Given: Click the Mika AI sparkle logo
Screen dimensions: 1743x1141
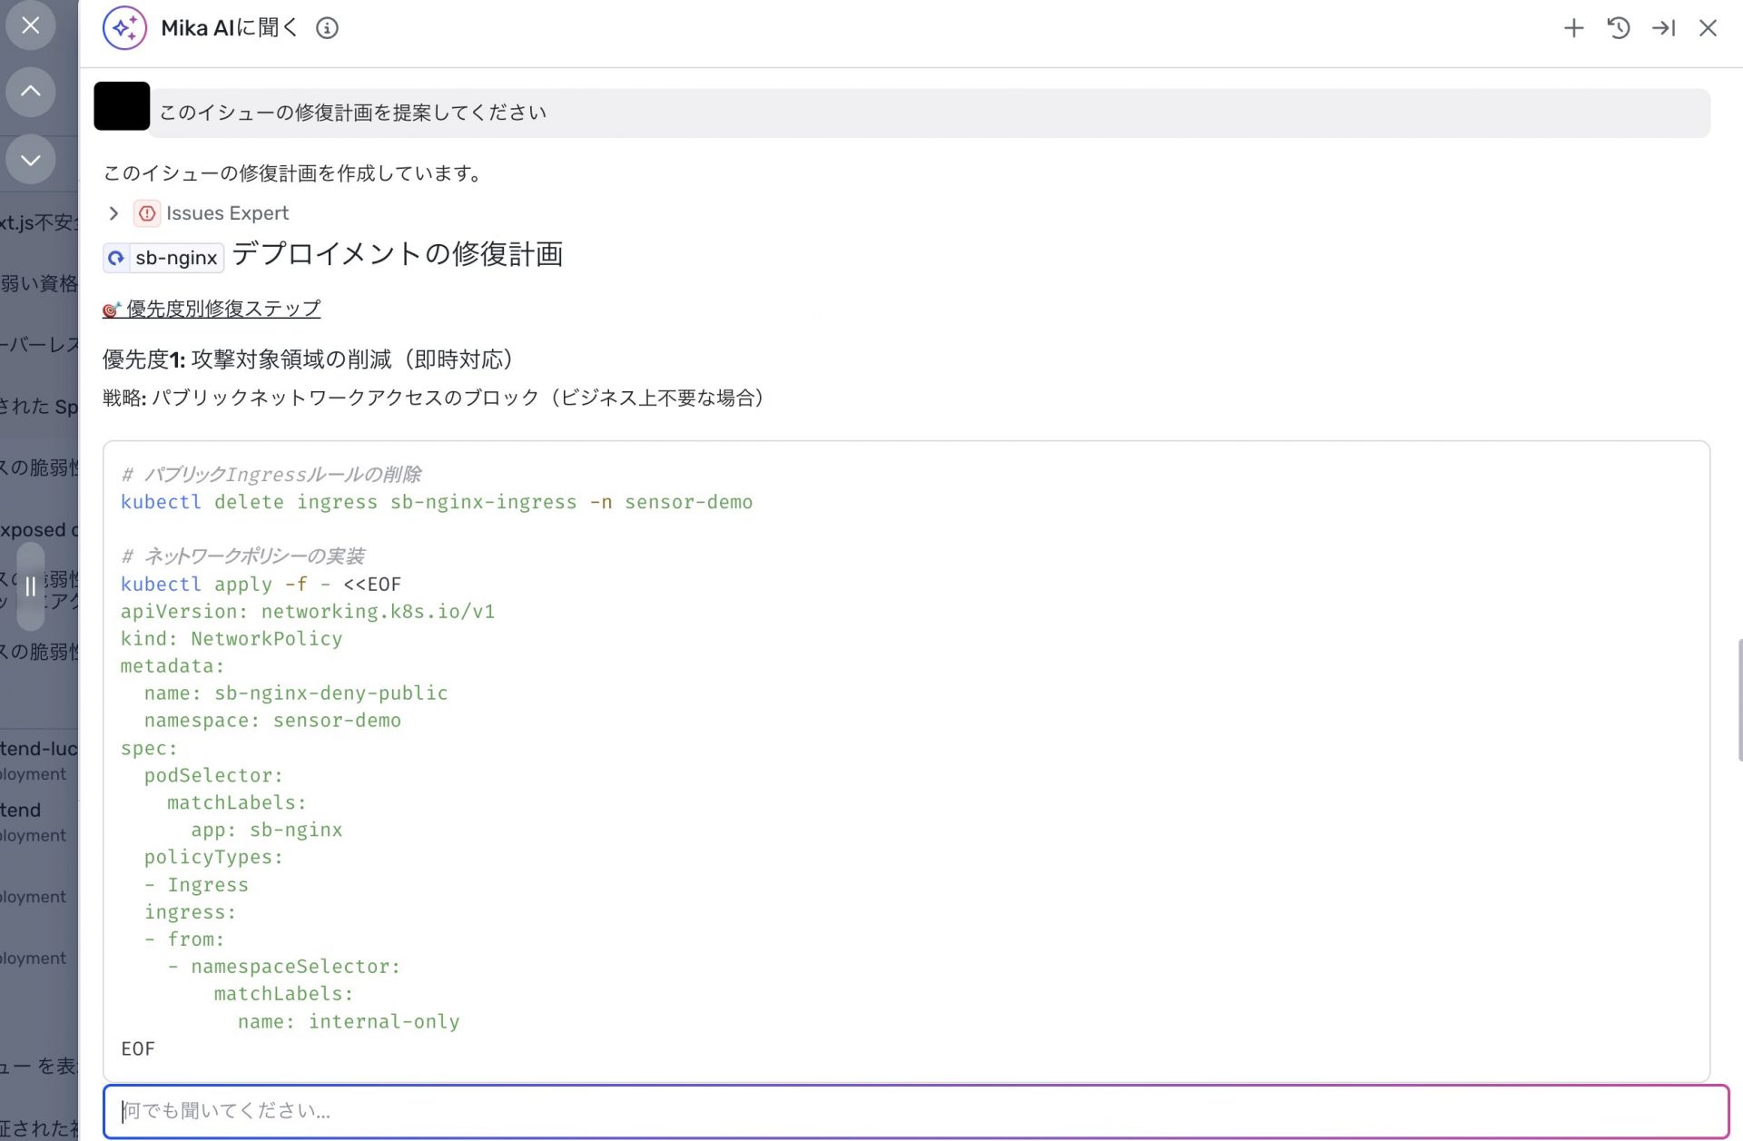Looking at the screenshot, I should click(x=124, y=28).
